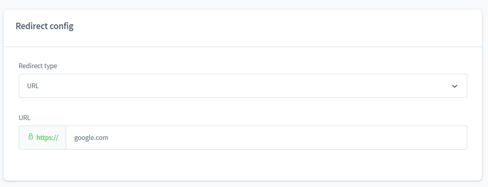Viewport: 488px width, 187px height.
Task: Click the green https:// protocol prefix
Action: coord(47,138)
